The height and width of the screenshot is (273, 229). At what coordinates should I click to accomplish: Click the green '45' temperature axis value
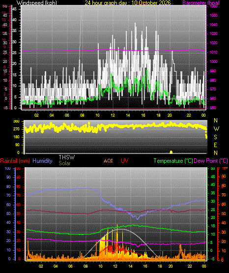click(213, 177)
